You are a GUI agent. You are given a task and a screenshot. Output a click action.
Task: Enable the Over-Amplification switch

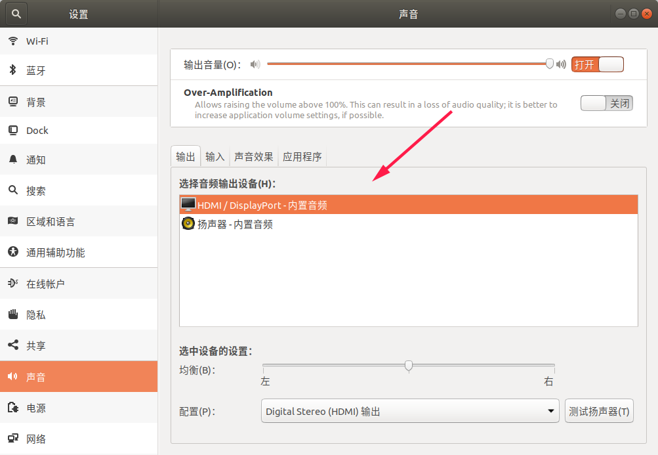[x=606, y=103]
